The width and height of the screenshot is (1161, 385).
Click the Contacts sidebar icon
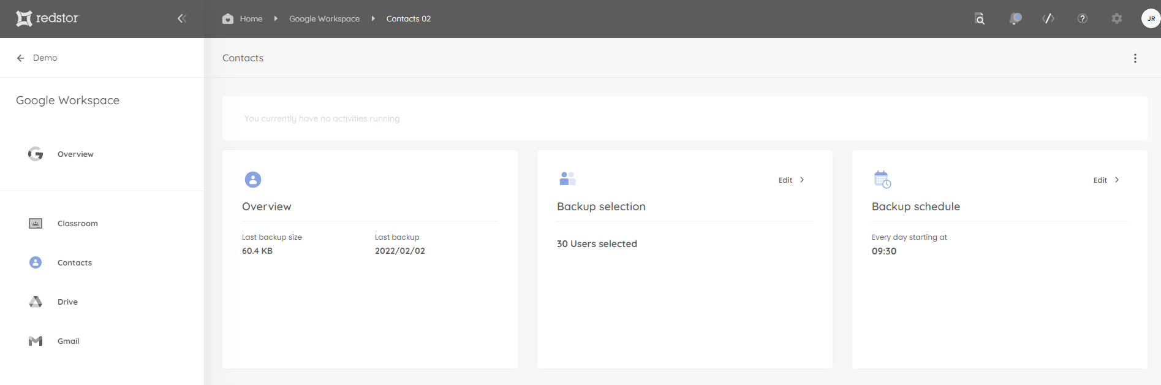point(36,262)
